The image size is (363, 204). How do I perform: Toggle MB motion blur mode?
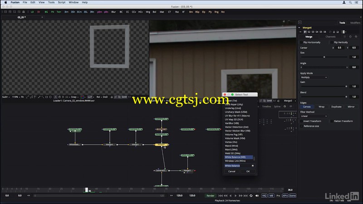(271, 196)
